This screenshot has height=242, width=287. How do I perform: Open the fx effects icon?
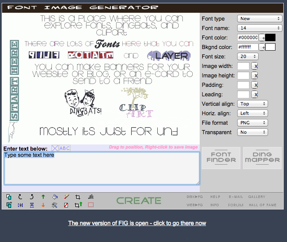point(91,197)
